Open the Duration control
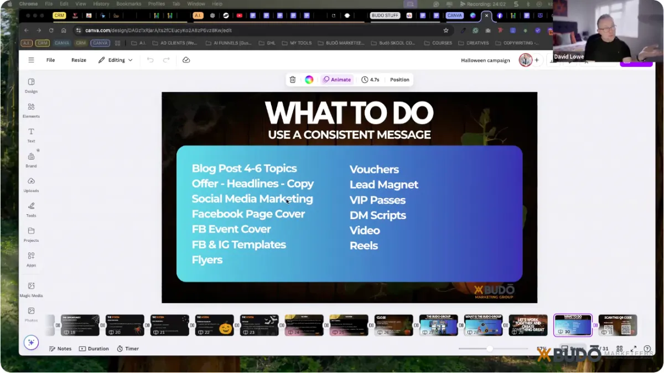Image resolution: width=664 pixels, height=373 pixels. (x=94, y=349)
